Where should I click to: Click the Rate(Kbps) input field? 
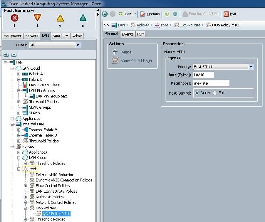(x=211, y=83)
